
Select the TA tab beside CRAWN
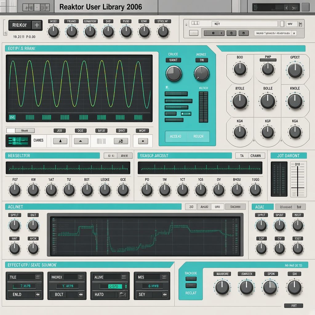(x=242, y=156)
